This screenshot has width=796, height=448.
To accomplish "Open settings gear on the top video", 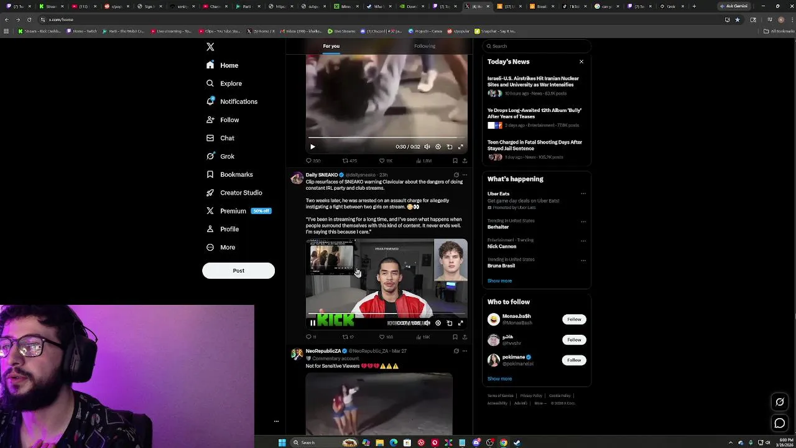I will coord(438,147).
